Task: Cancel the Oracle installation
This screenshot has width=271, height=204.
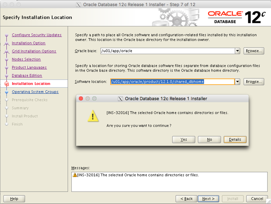Action: [257, 199]
